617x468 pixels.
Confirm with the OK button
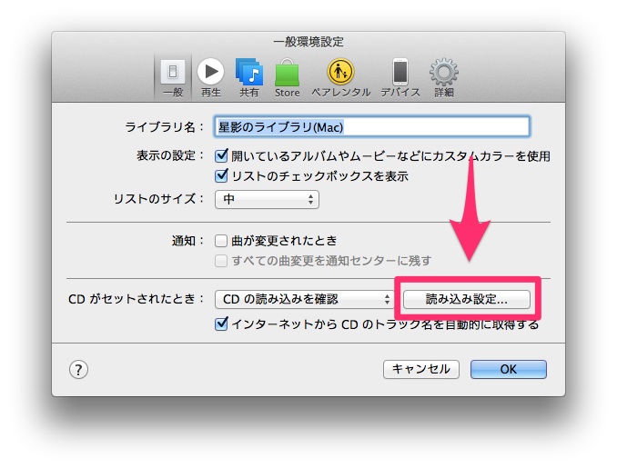coord(509,369)
